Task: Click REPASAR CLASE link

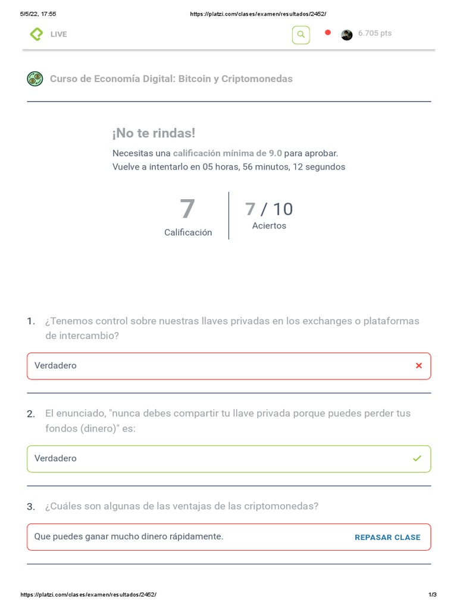Action: [x=387, y=537]
